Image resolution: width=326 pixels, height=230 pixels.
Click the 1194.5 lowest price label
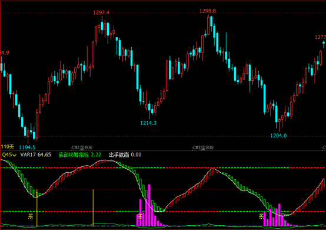(x=27, y=147)
